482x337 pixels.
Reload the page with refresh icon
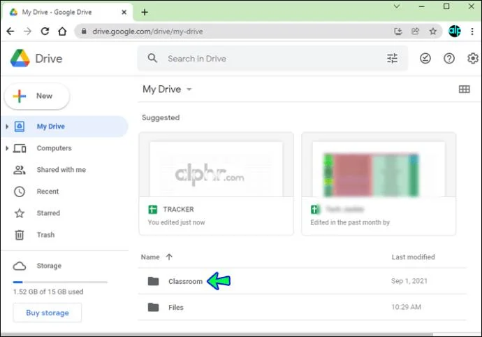pyautogui.click(x=45, y=31)
